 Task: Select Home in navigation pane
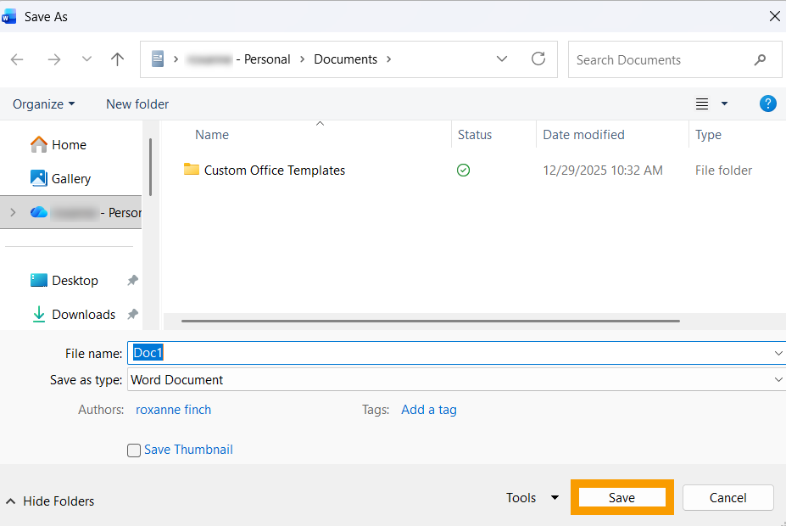(x=69, y=145)
